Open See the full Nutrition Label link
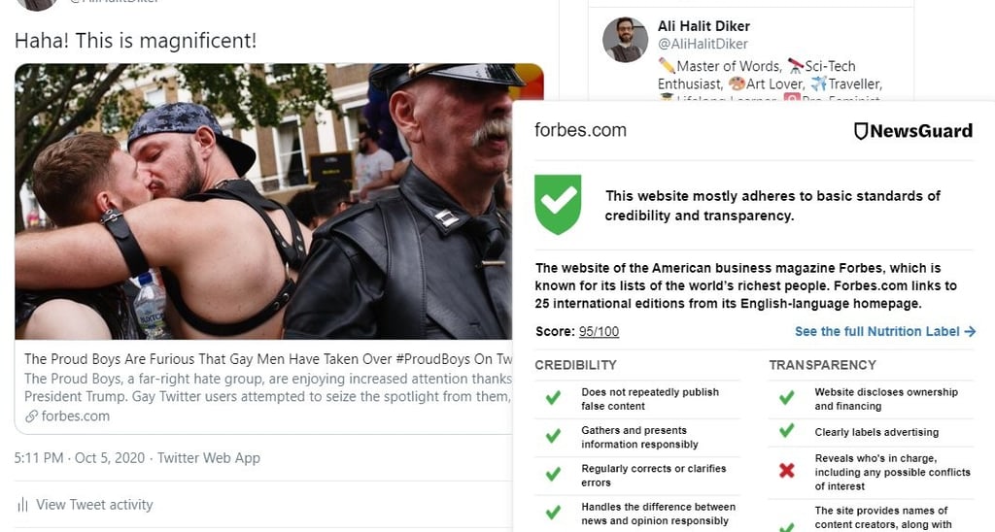The image size is (995, 532). (885, 332)
